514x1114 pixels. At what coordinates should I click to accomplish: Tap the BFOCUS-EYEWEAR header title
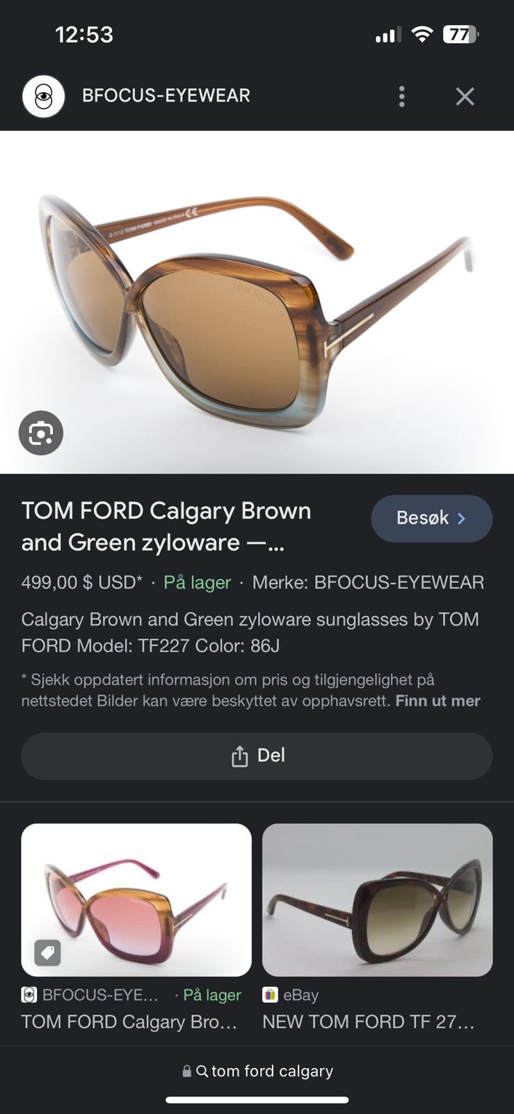tap(166, 96)
